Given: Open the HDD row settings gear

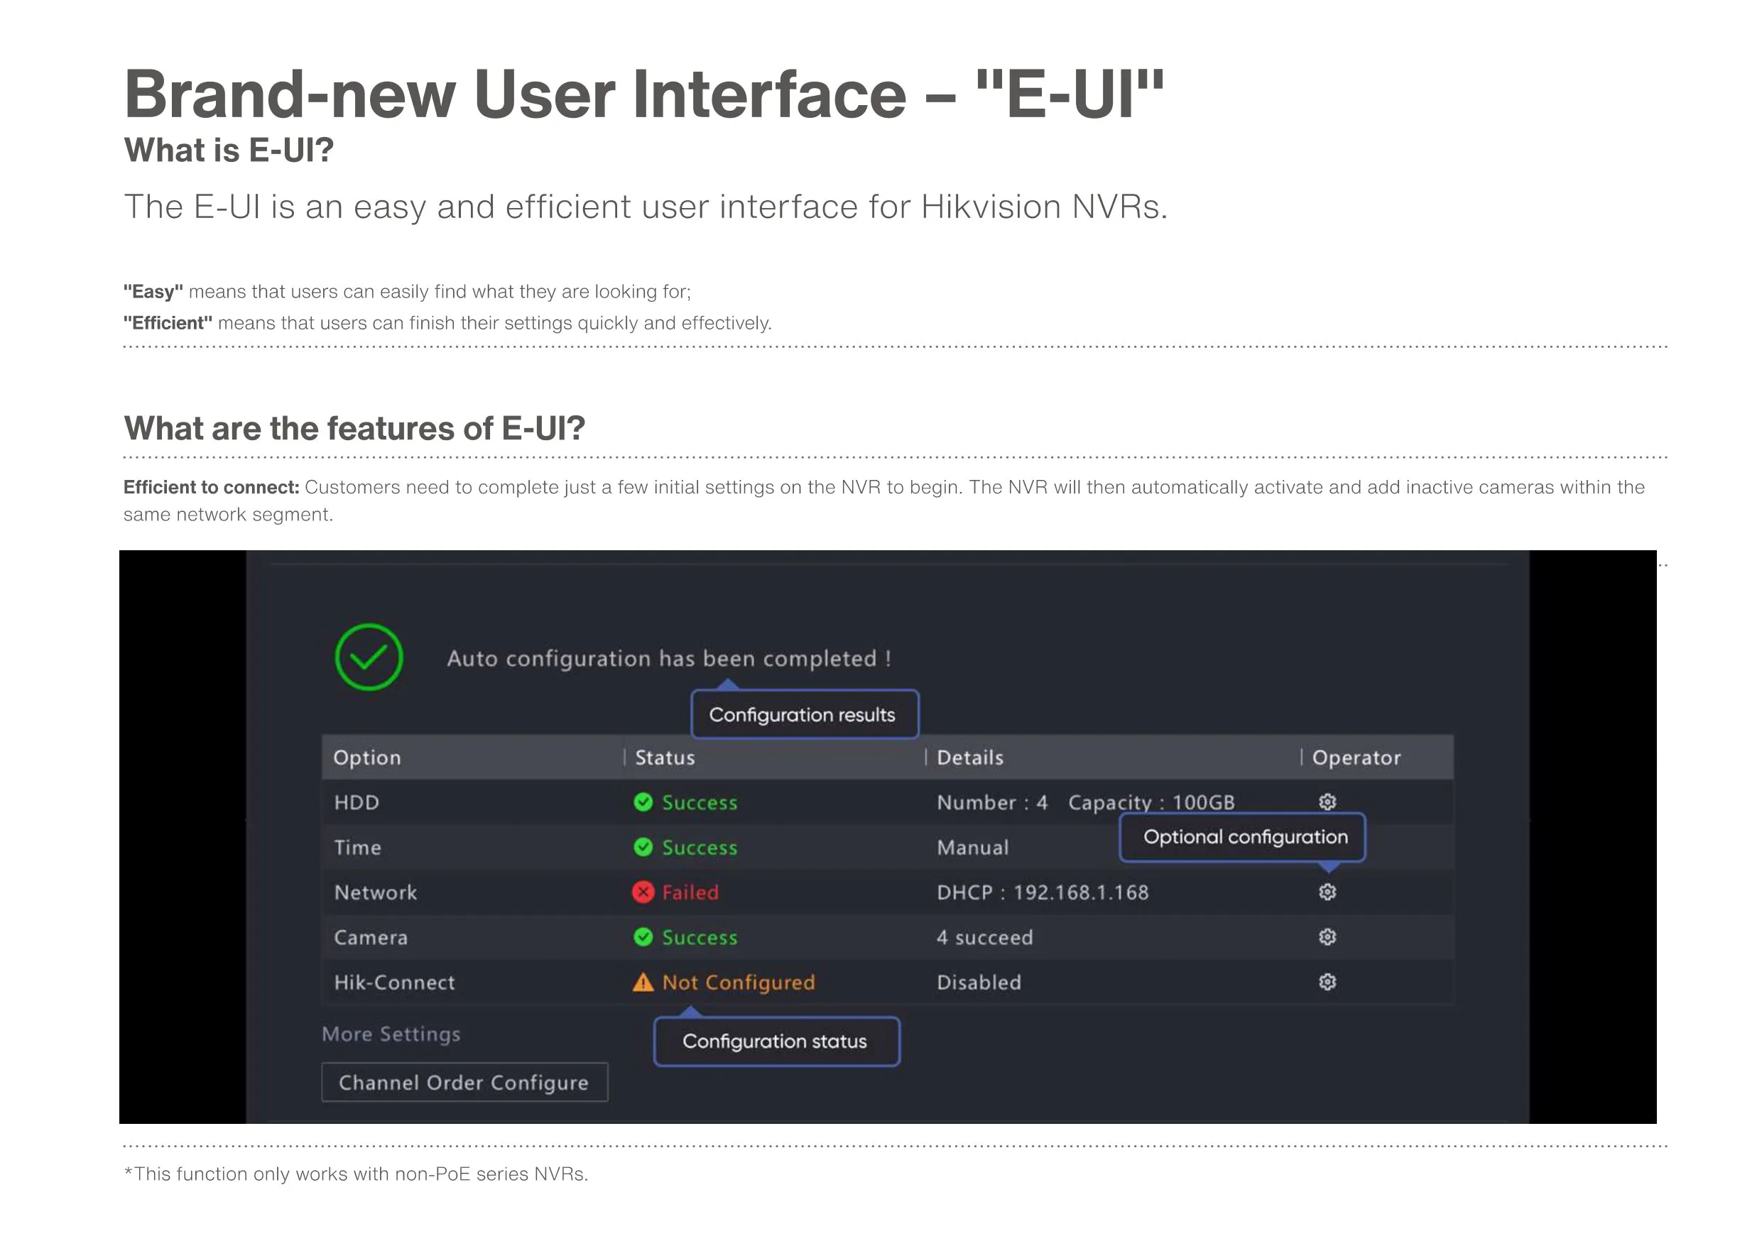Looking at the screenshot, I should [x=1327, y=802].
